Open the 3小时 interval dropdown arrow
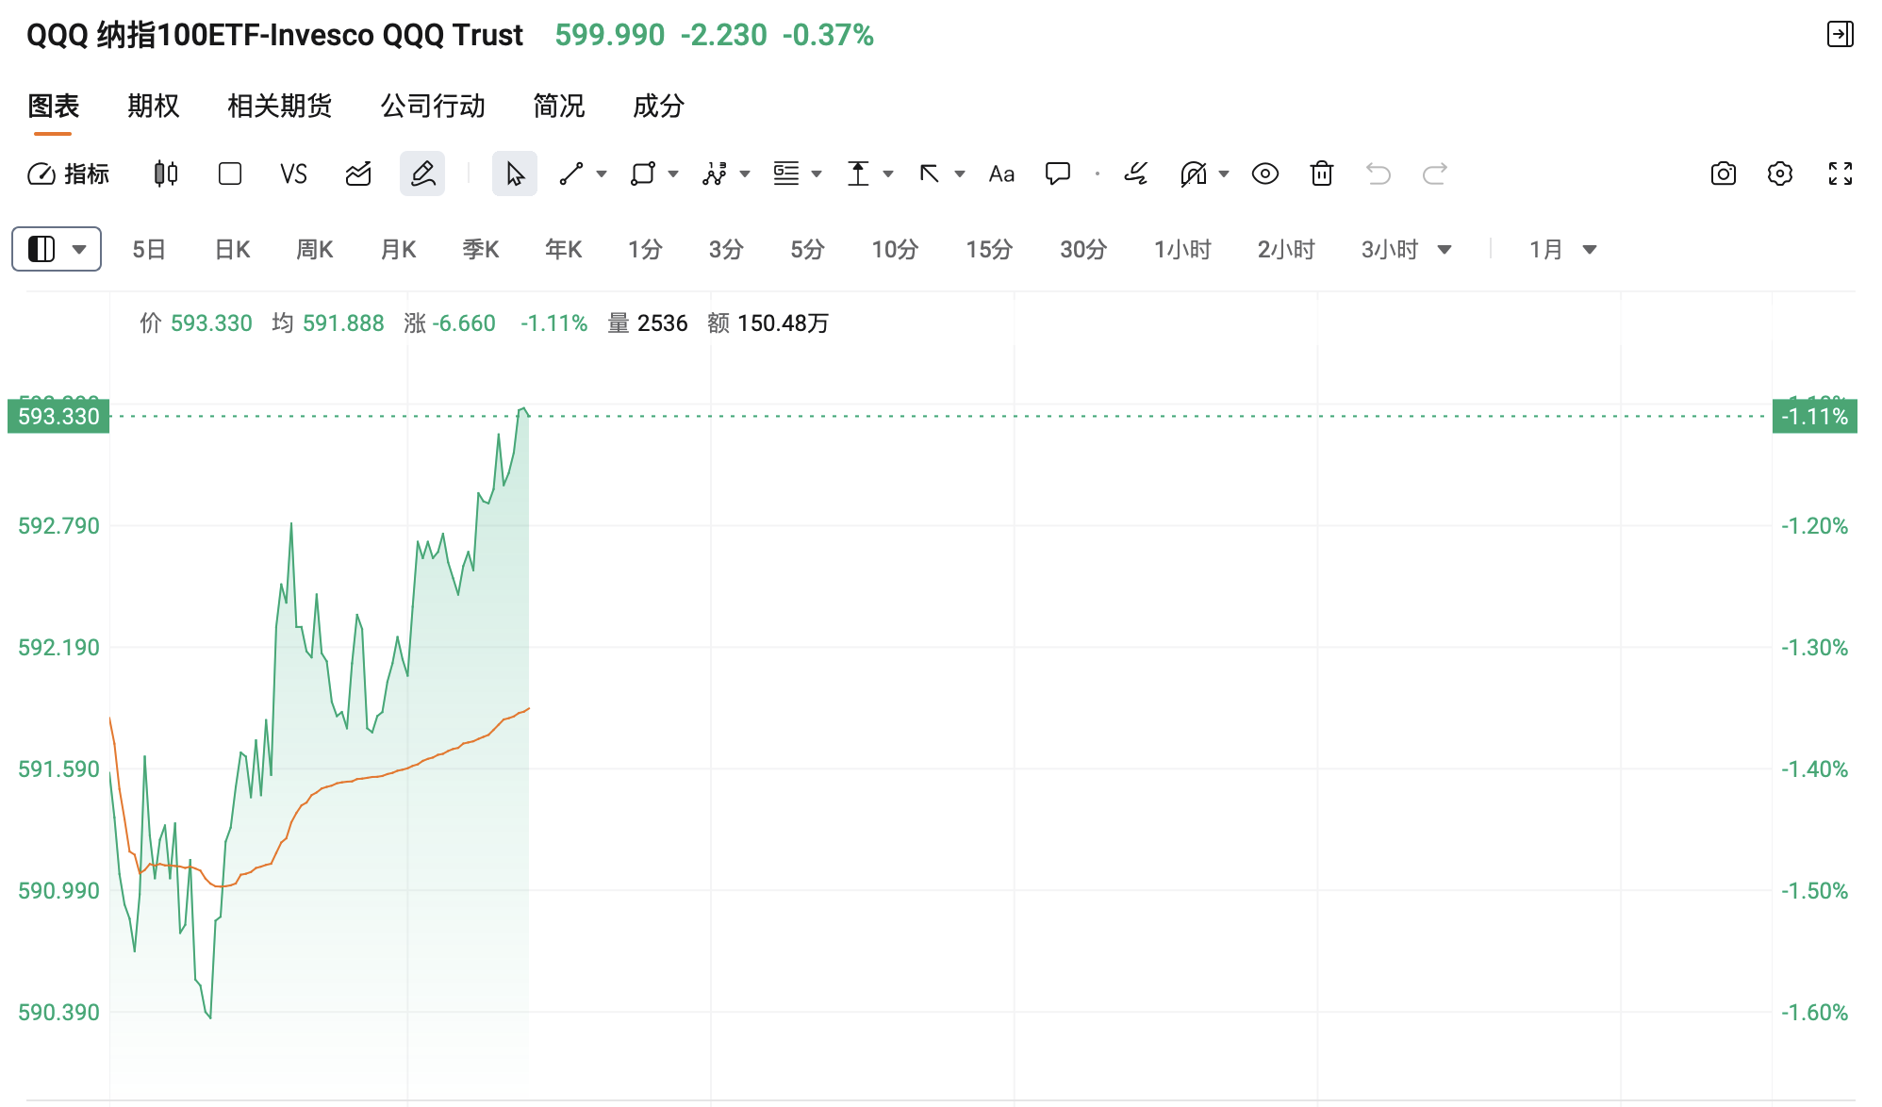Screen dimensions: 1882x1107 [1444, 250]
